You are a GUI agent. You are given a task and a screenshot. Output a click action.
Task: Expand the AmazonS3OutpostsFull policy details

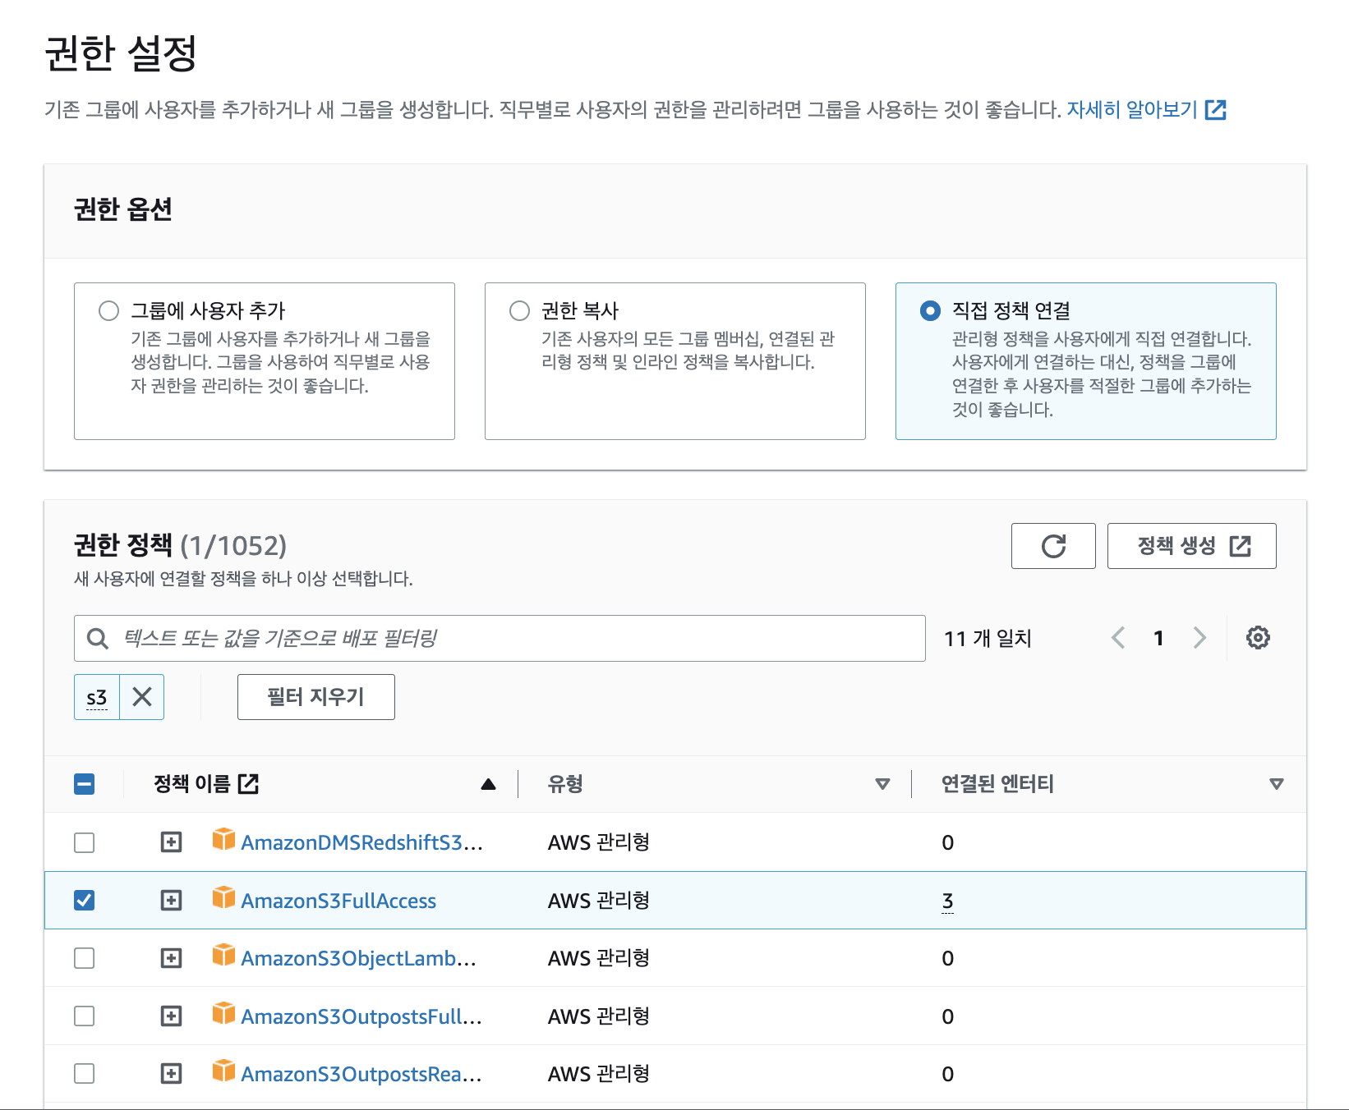click(171, 1016)
